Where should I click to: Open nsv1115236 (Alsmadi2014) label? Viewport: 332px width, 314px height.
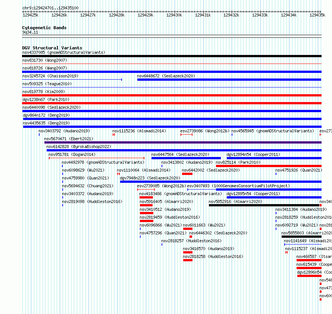[139, 131]
